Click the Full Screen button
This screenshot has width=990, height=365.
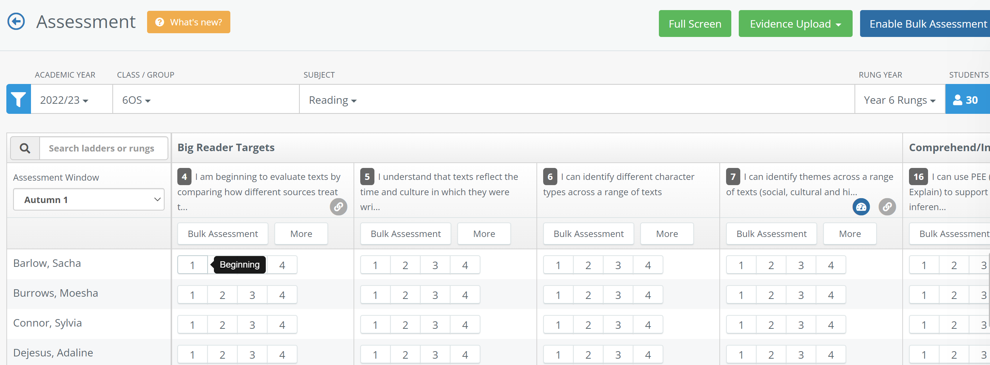(x=695, y=24)
